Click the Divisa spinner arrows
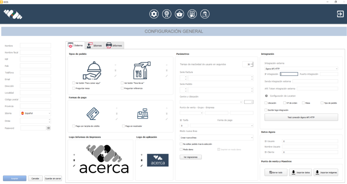 point(49,121)
